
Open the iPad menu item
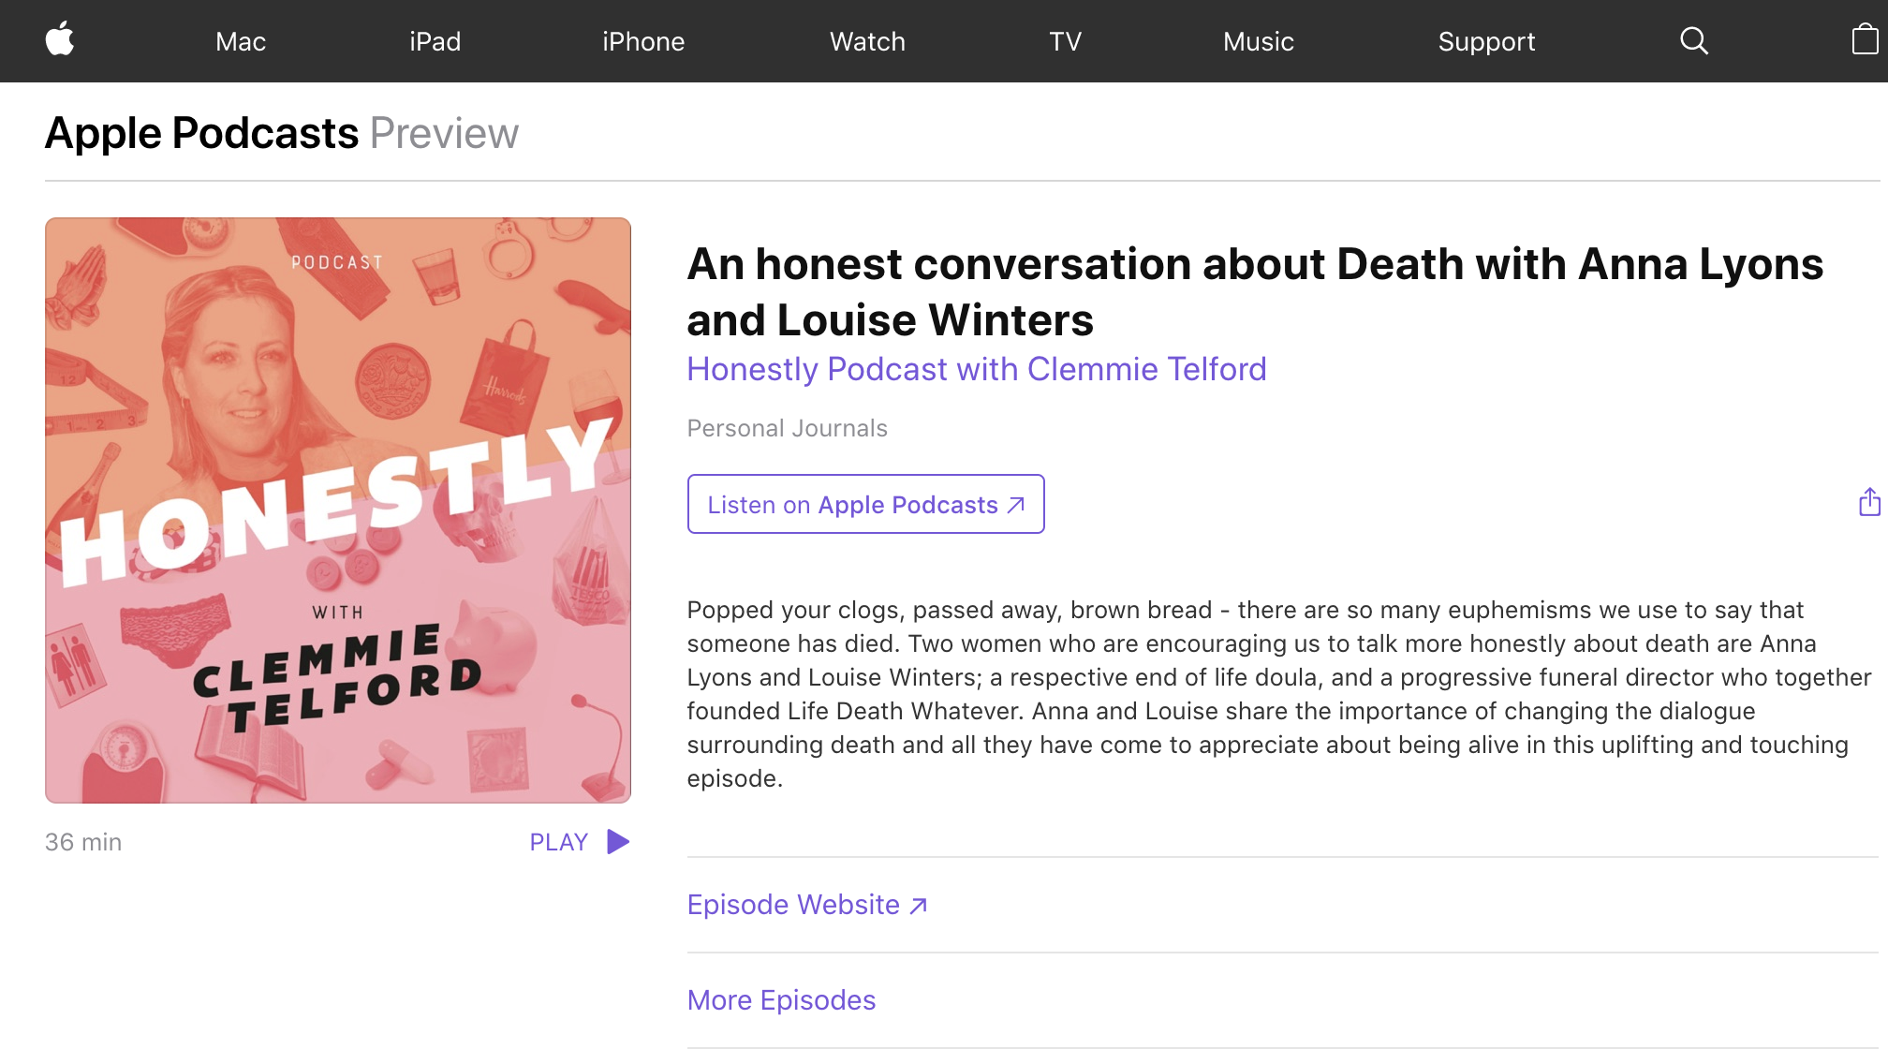click(435, 41)
